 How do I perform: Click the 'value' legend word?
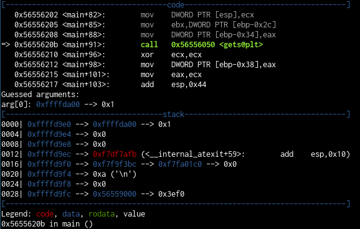click(135, 214)
